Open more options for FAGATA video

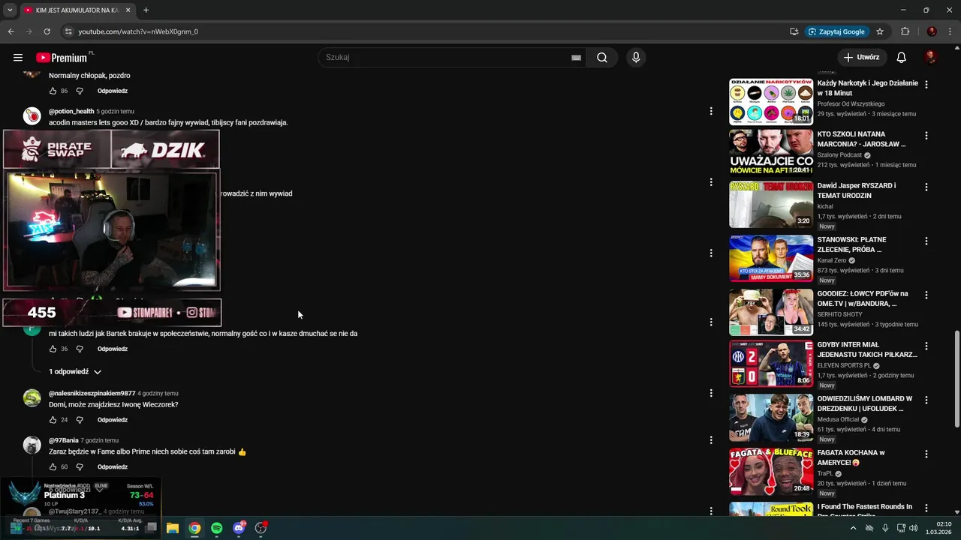pyautogui.click(x=926, y=454)
